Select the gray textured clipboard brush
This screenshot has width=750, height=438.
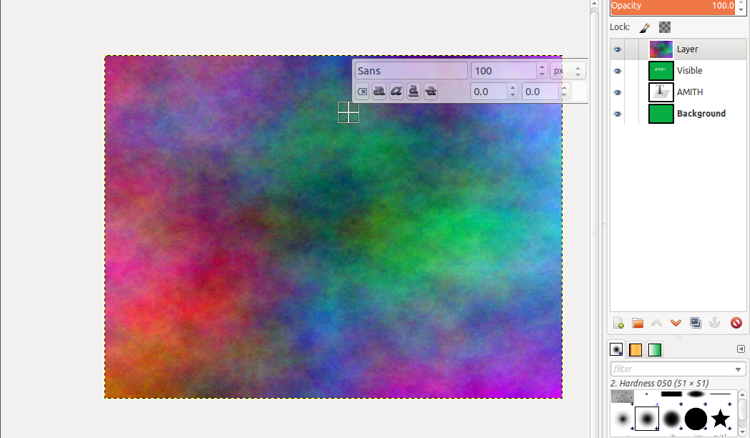pyautogui.click(x=623, y=396)
